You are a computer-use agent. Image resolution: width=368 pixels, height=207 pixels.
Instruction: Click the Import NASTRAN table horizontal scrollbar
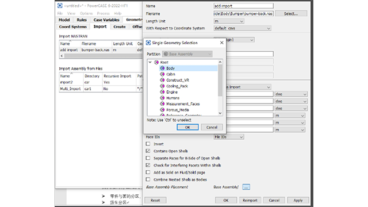(x=103, y=56)
